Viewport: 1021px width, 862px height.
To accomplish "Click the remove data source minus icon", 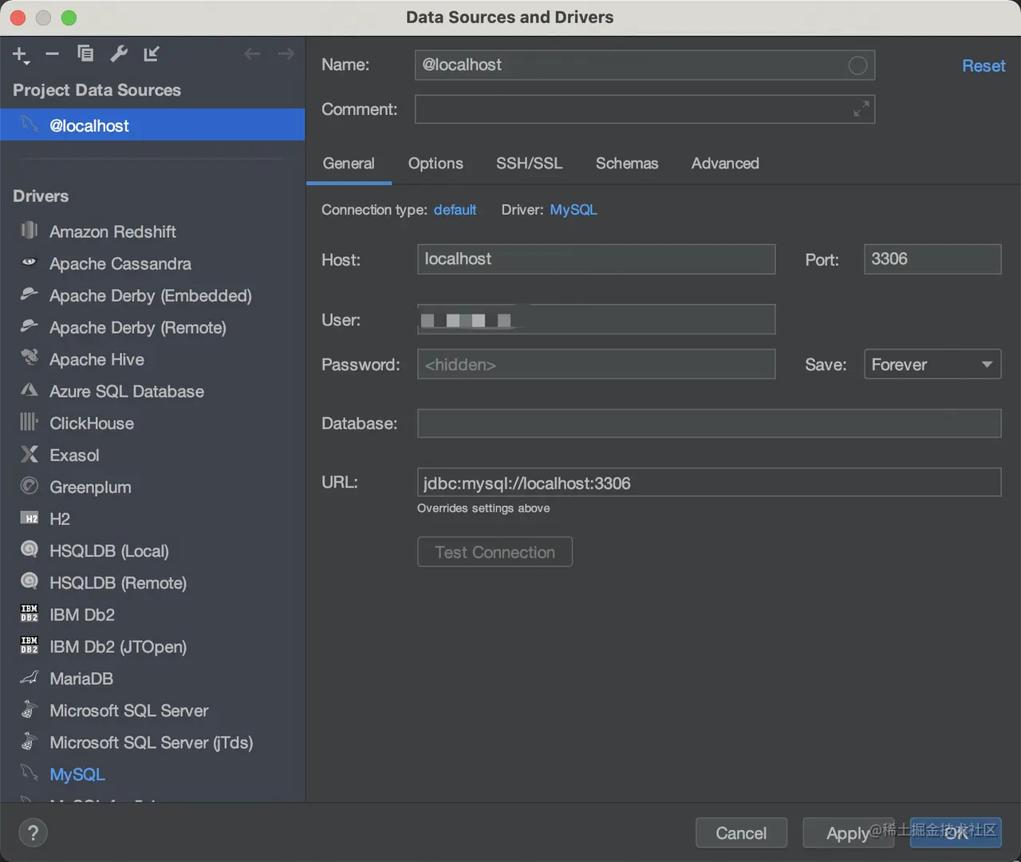I will point(53,54).
